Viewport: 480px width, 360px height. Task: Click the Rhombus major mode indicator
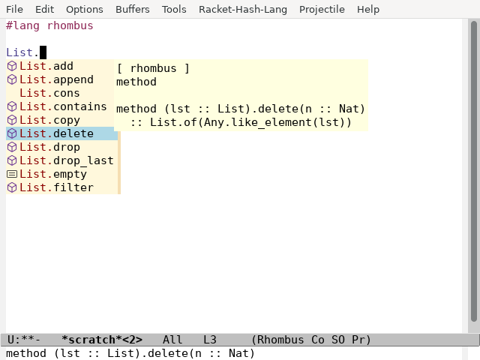click(280, 340)
